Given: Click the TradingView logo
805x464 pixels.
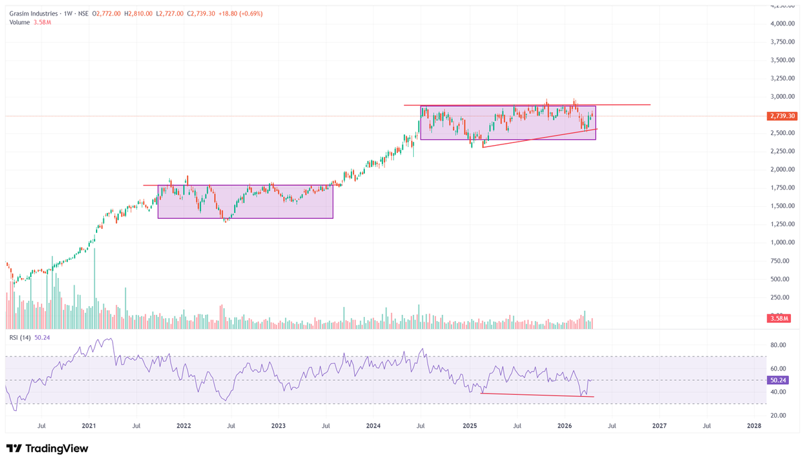Looking at the screenshot, I should pos(47,449).
